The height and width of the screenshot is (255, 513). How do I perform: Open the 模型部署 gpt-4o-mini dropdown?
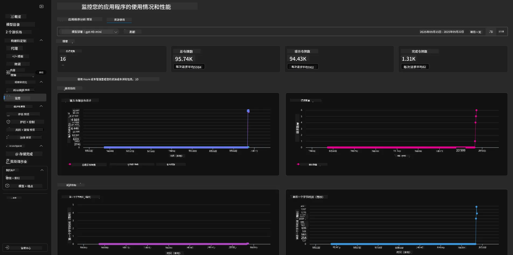tap(90, 32)
